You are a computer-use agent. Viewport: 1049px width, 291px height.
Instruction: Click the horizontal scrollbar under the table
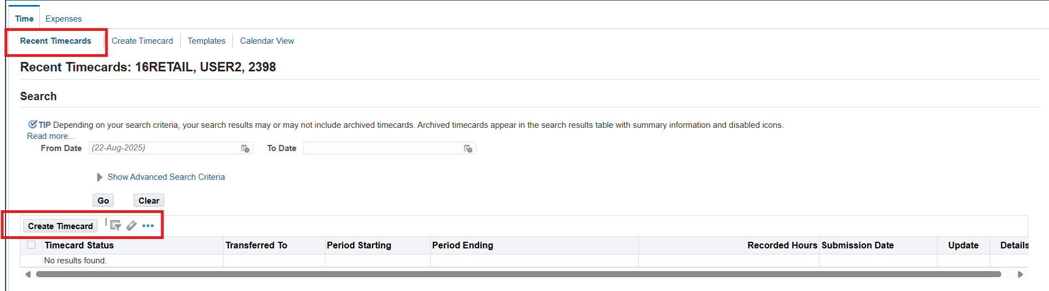pyautogui.click(x=518, y=274)
